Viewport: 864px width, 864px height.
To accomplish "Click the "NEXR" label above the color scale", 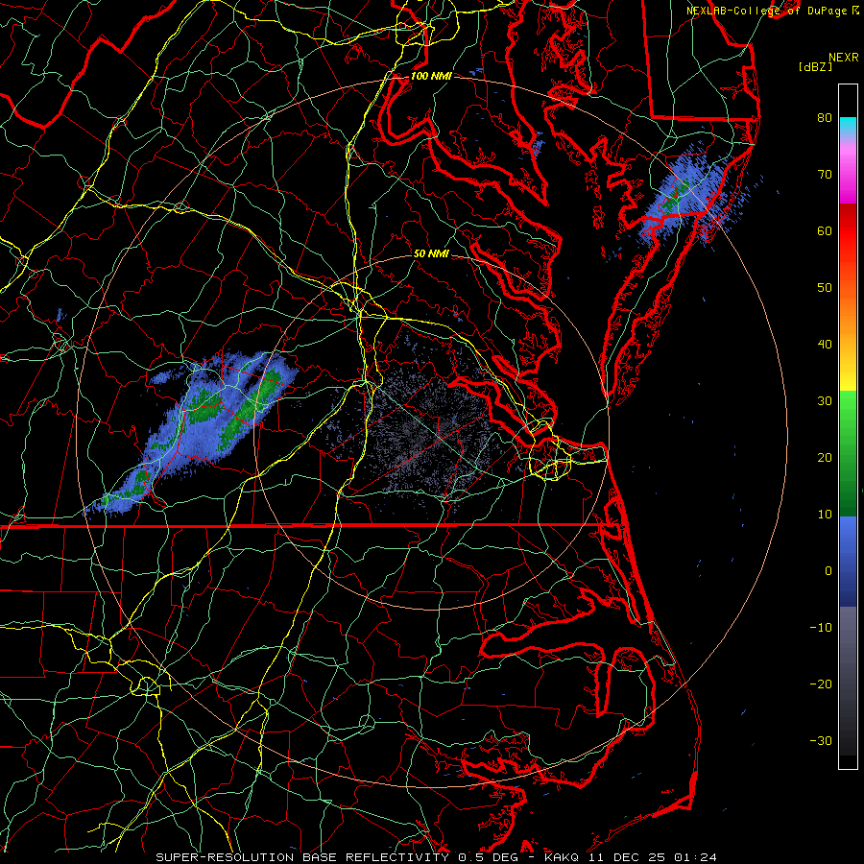I will click(x=843, y=58).
